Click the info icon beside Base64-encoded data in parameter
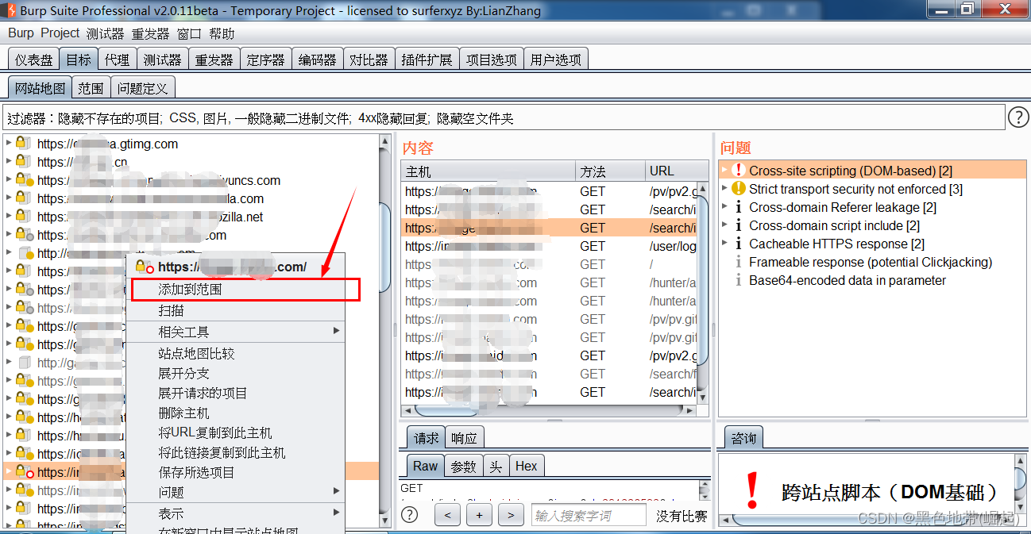Screen dimensions: 1031x534 (x=739, y=280)
